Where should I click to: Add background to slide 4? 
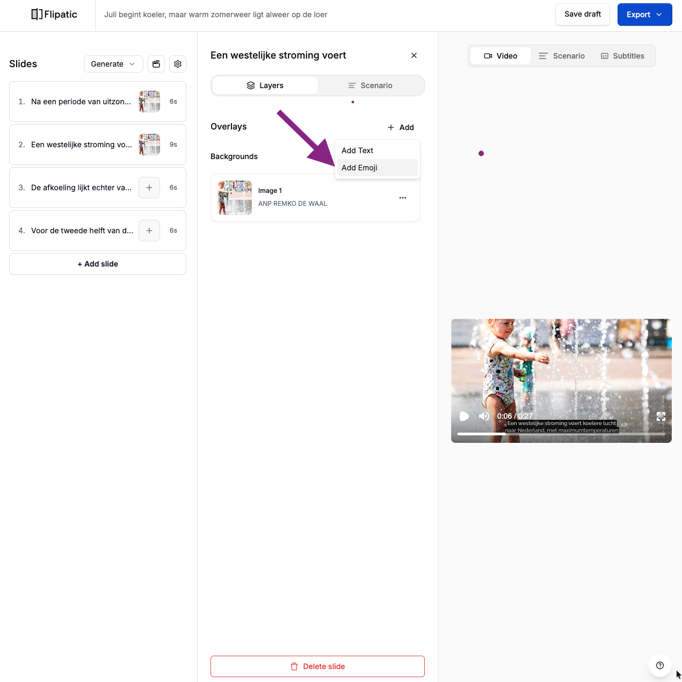(x=149, y=231)
